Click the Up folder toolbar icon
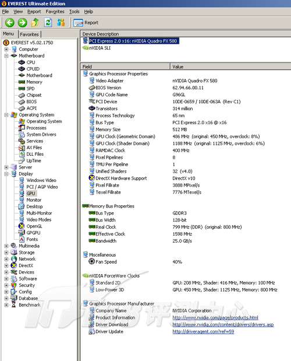The width and height of the screenshot is (291, 361). (x=35, y=23)
